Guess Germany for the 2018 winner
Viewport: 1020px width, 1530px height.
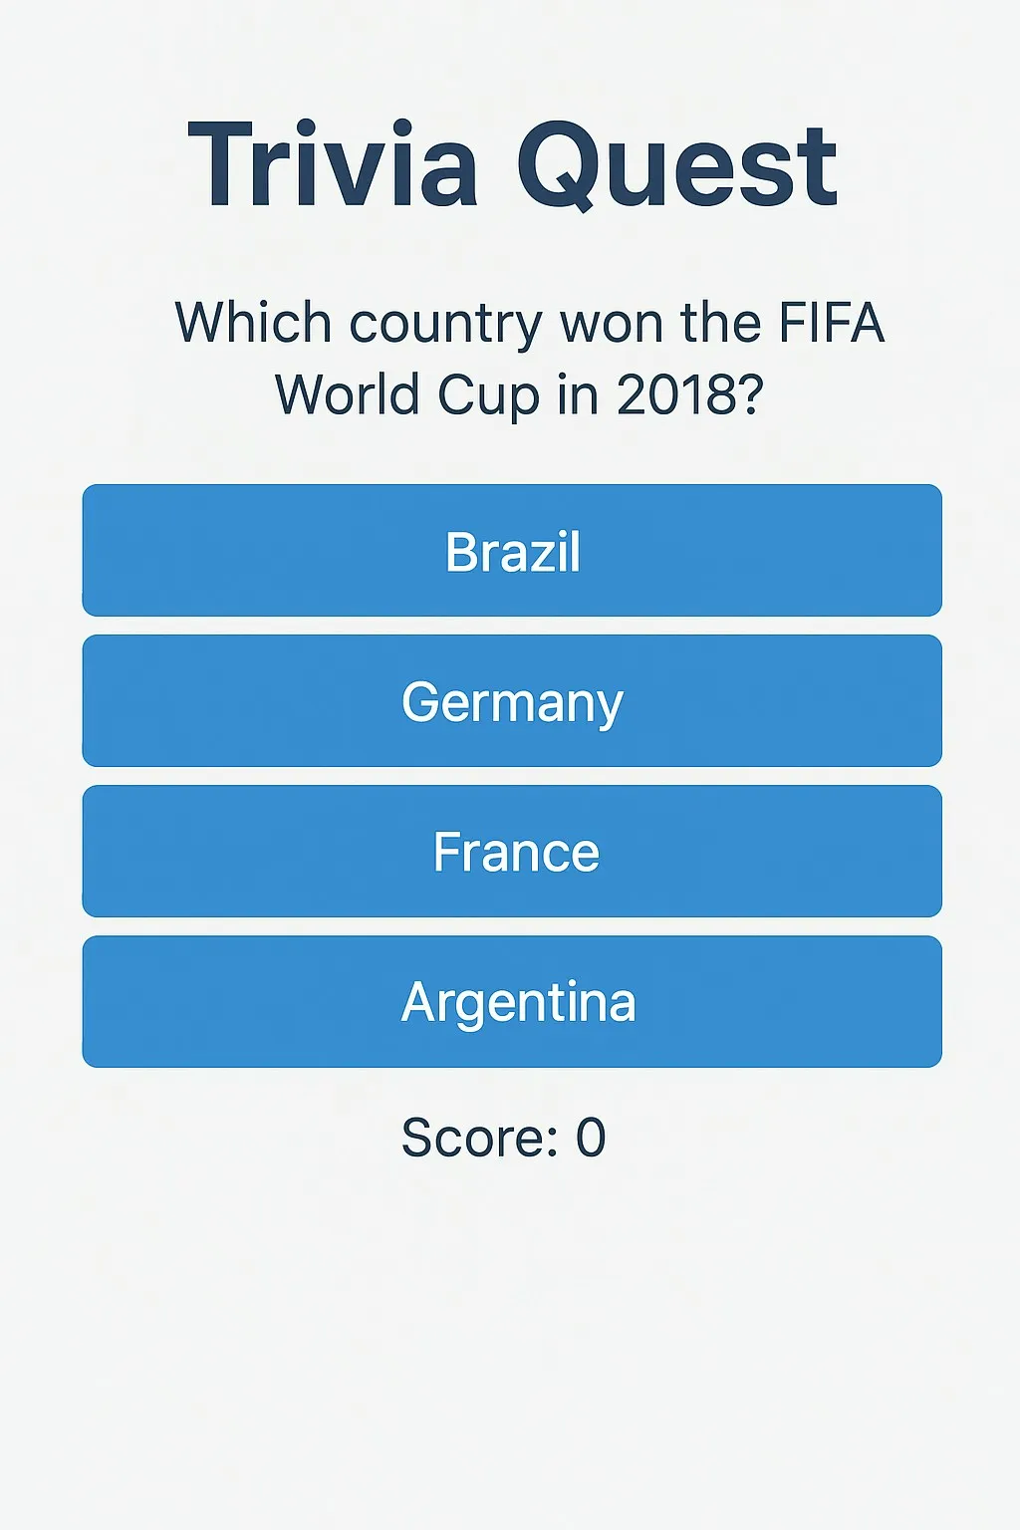(x=512, y=701)
